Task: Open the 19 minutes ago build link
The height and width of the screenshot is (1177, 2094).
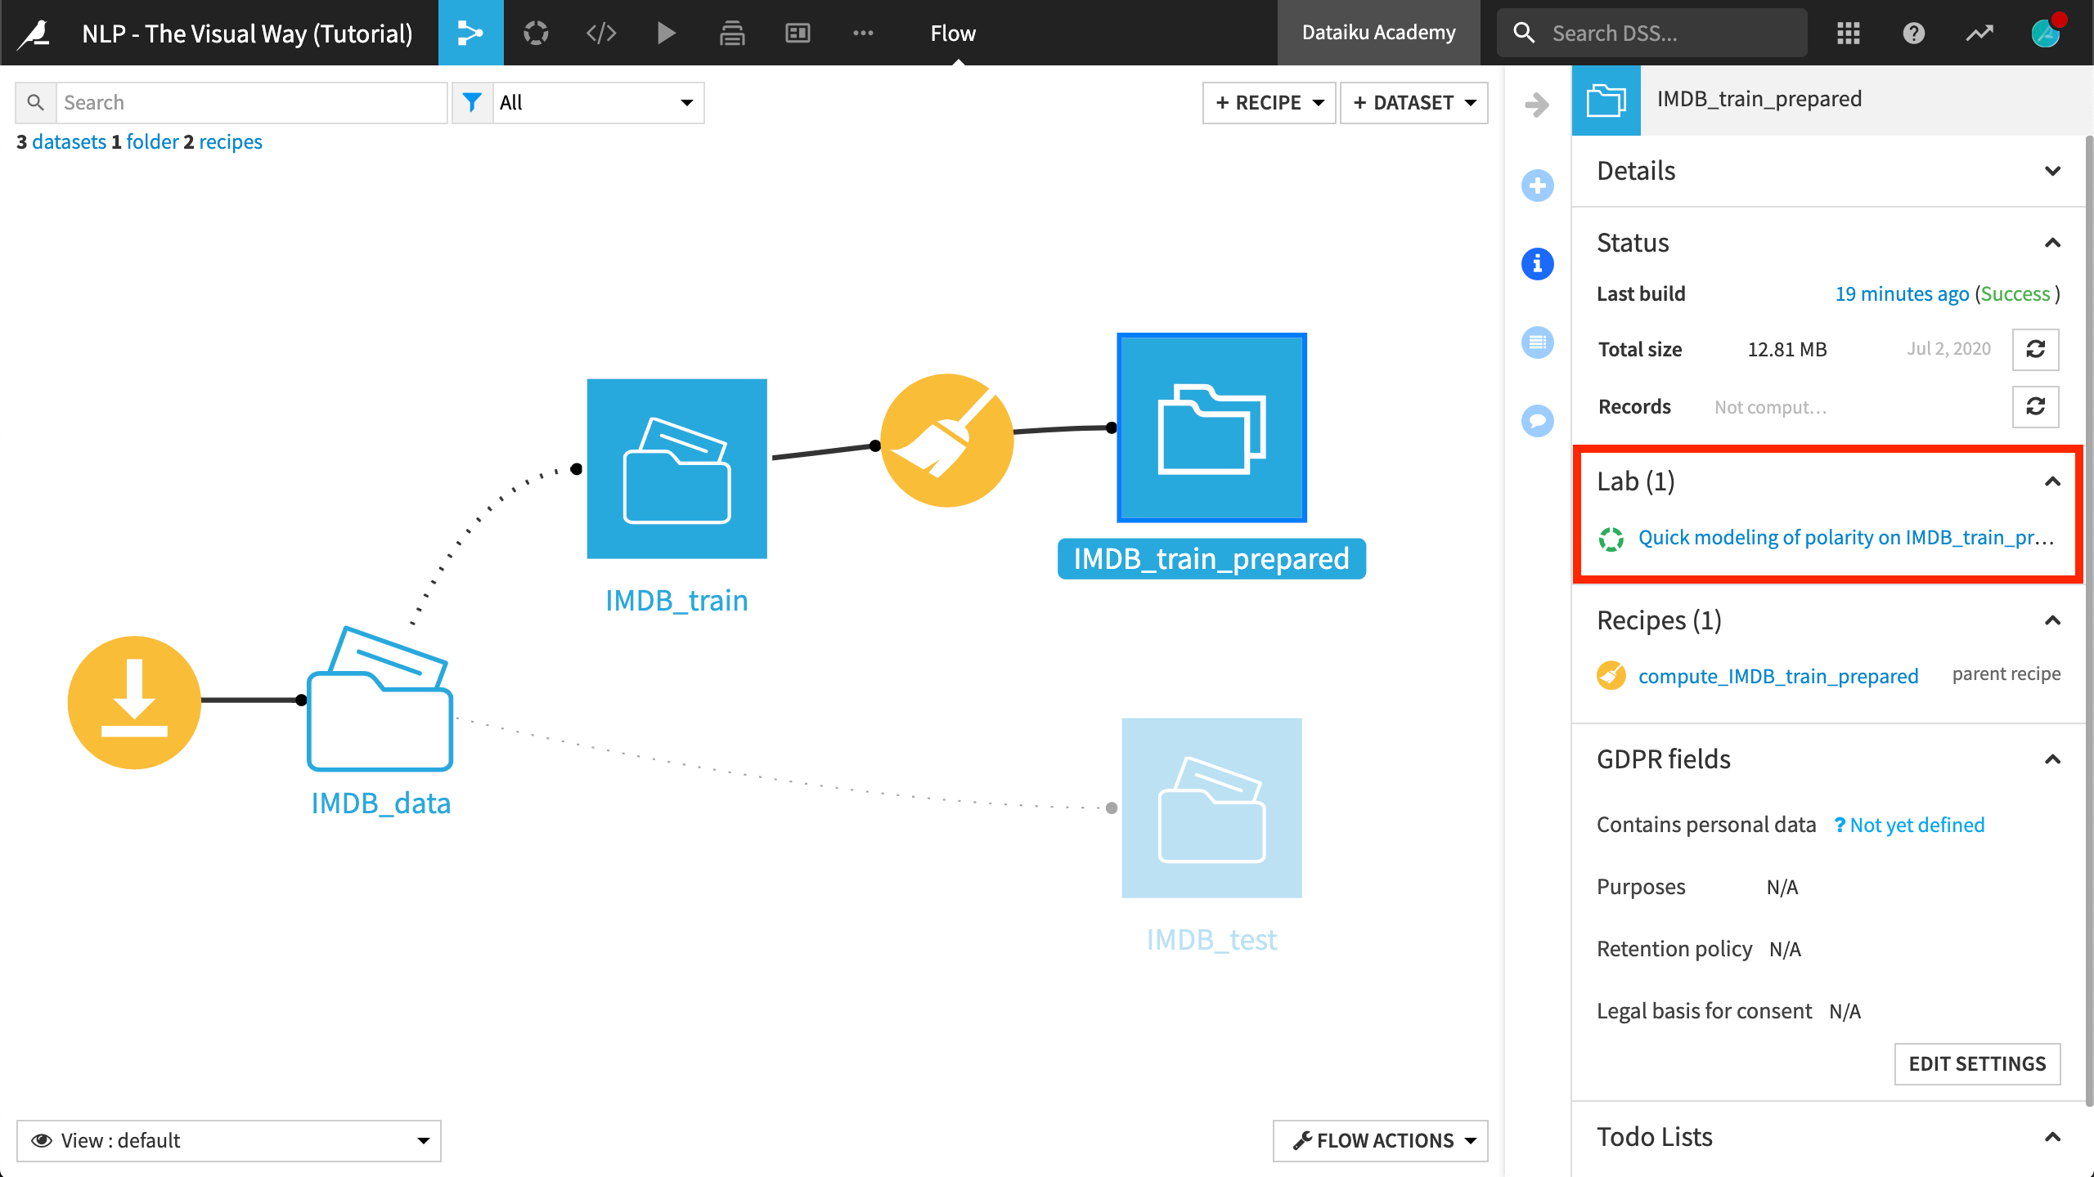Action: (1902, 293)
